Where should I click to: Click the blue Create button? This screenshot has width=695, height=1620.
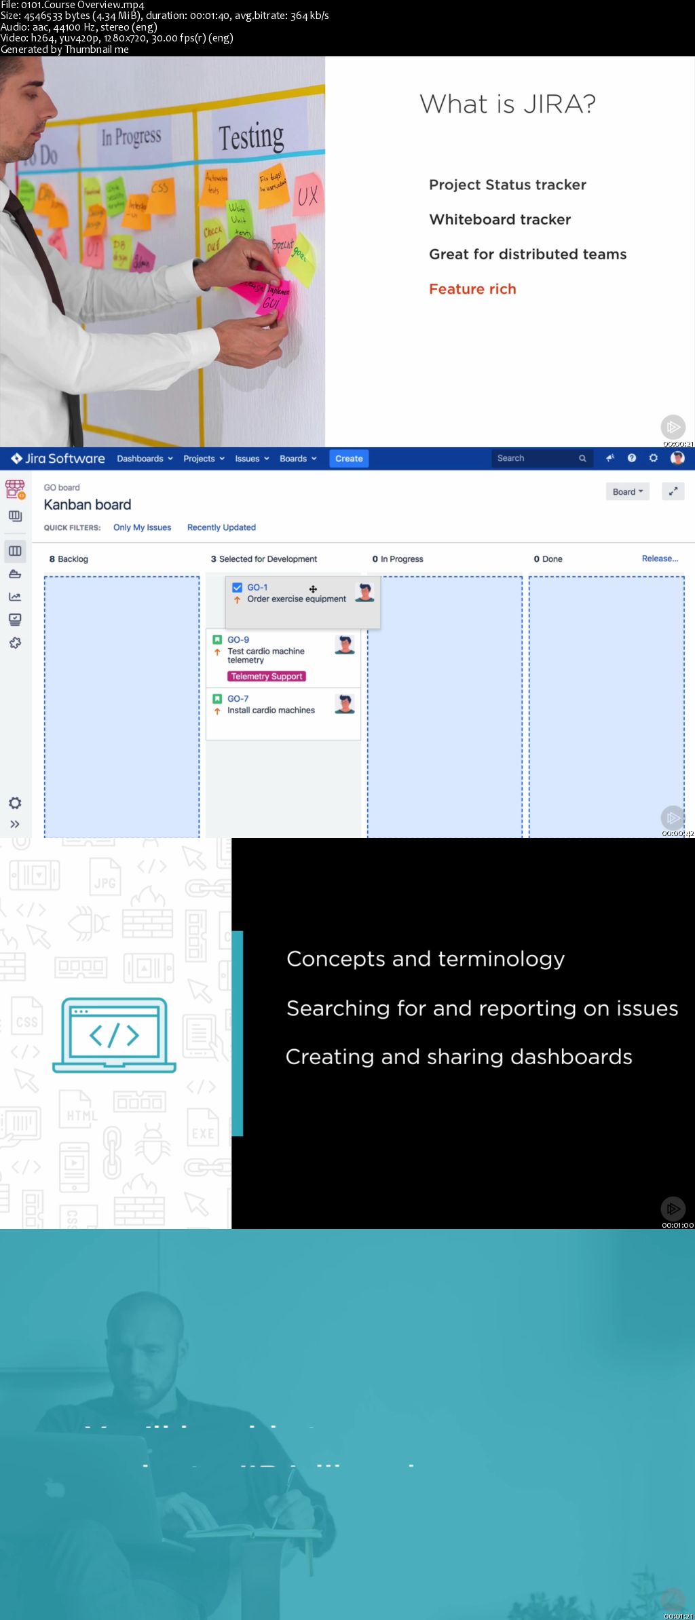pos(349,459)
